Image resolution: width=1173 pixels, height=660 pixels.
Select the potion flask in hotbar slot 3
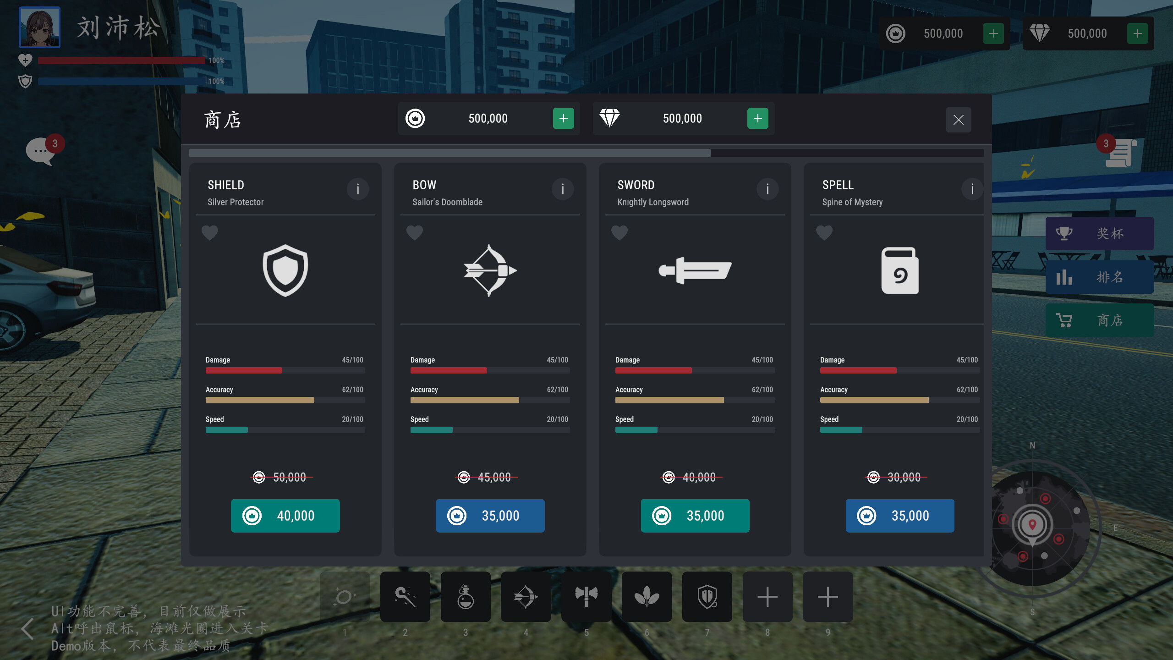466,597
